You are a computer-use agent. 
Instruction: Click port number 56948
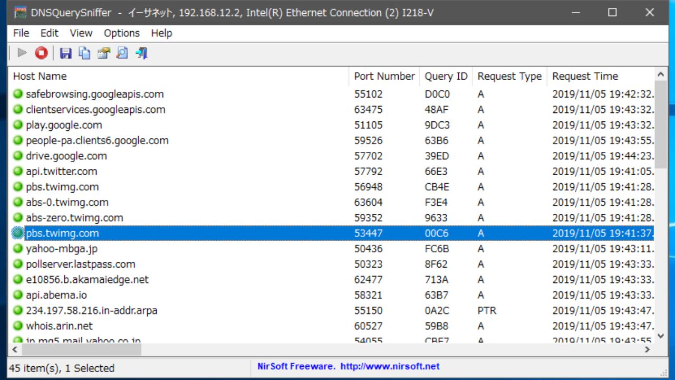(x=368, y=187)
